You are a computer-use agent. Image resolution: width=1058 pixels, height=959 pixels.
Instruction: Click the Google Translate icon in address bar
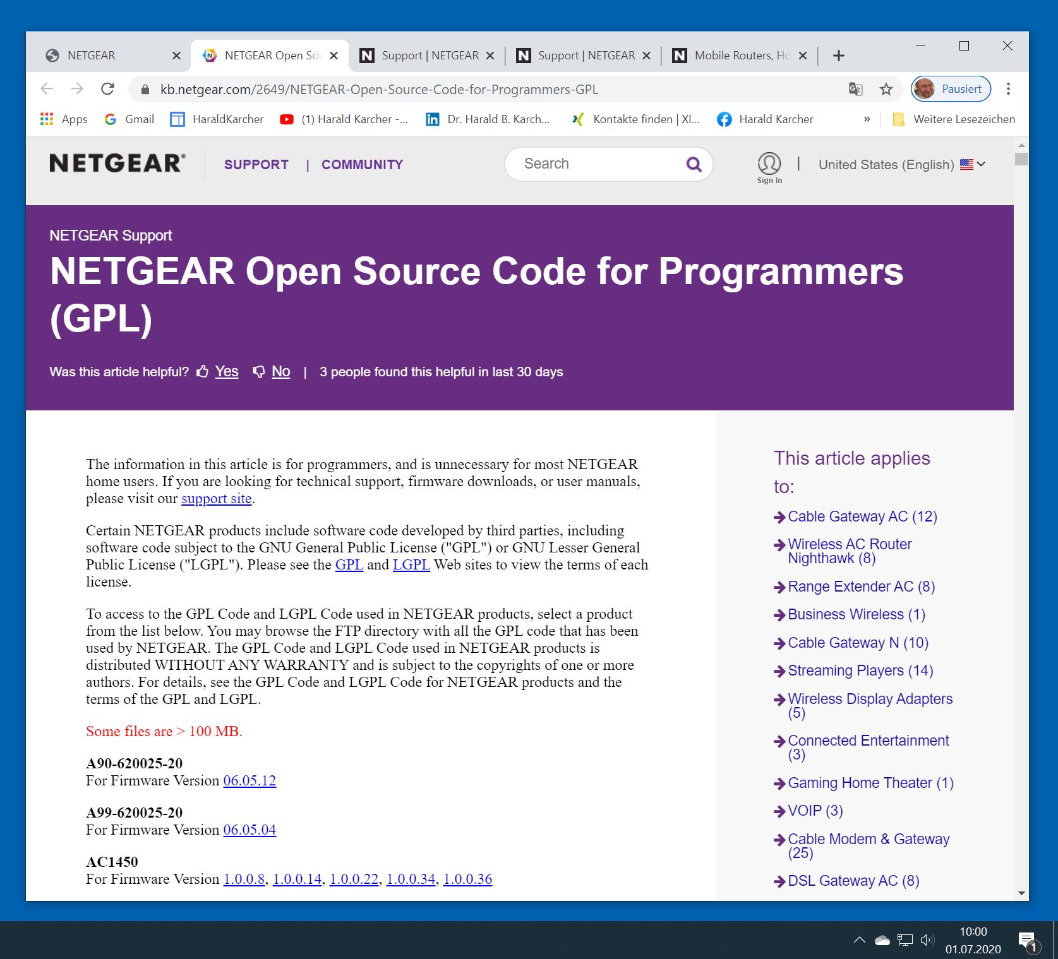click(856, 89)
